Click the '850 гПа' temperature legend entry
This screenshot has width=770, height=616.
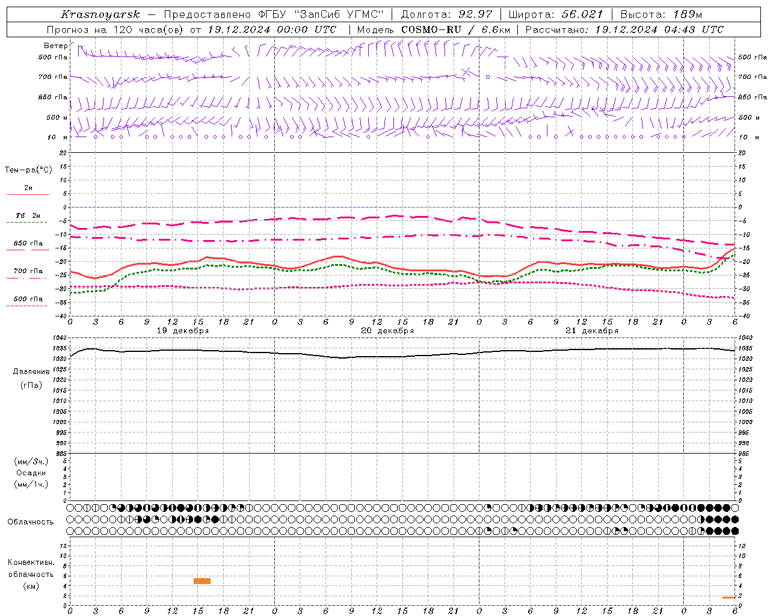28,244
